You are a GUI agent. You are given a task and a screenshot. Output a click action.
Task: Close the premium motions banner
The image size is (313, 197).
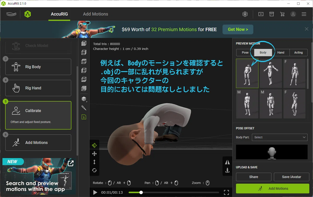pyautogui.click(x=307, y=29)
